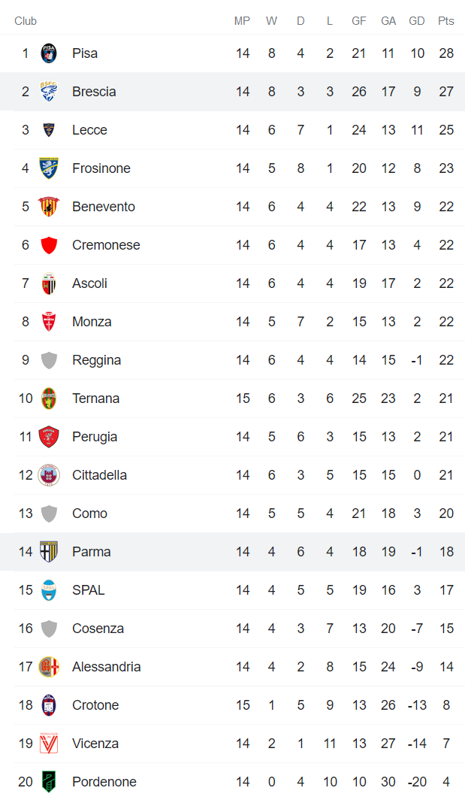Click the Frosinone club crest icon
465x809 pixels.
[49, 168]
